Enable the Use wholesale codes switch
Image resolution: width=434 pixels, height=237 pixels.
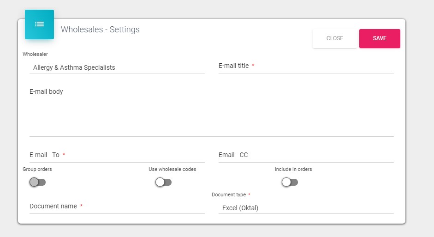[x=163, y=182]
